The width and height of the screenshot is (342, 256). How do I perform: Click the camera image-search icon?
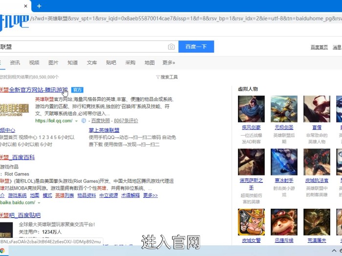click(x=171, y=47)
